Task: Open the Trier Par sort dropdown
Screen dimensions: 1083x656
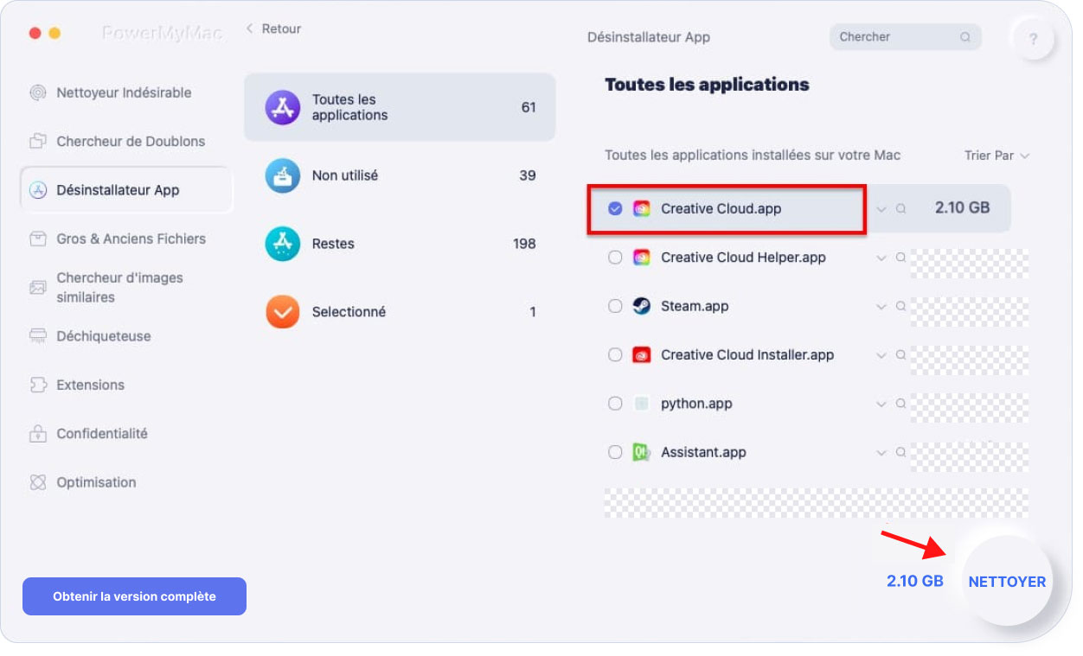Action: (x=997, y=156)
